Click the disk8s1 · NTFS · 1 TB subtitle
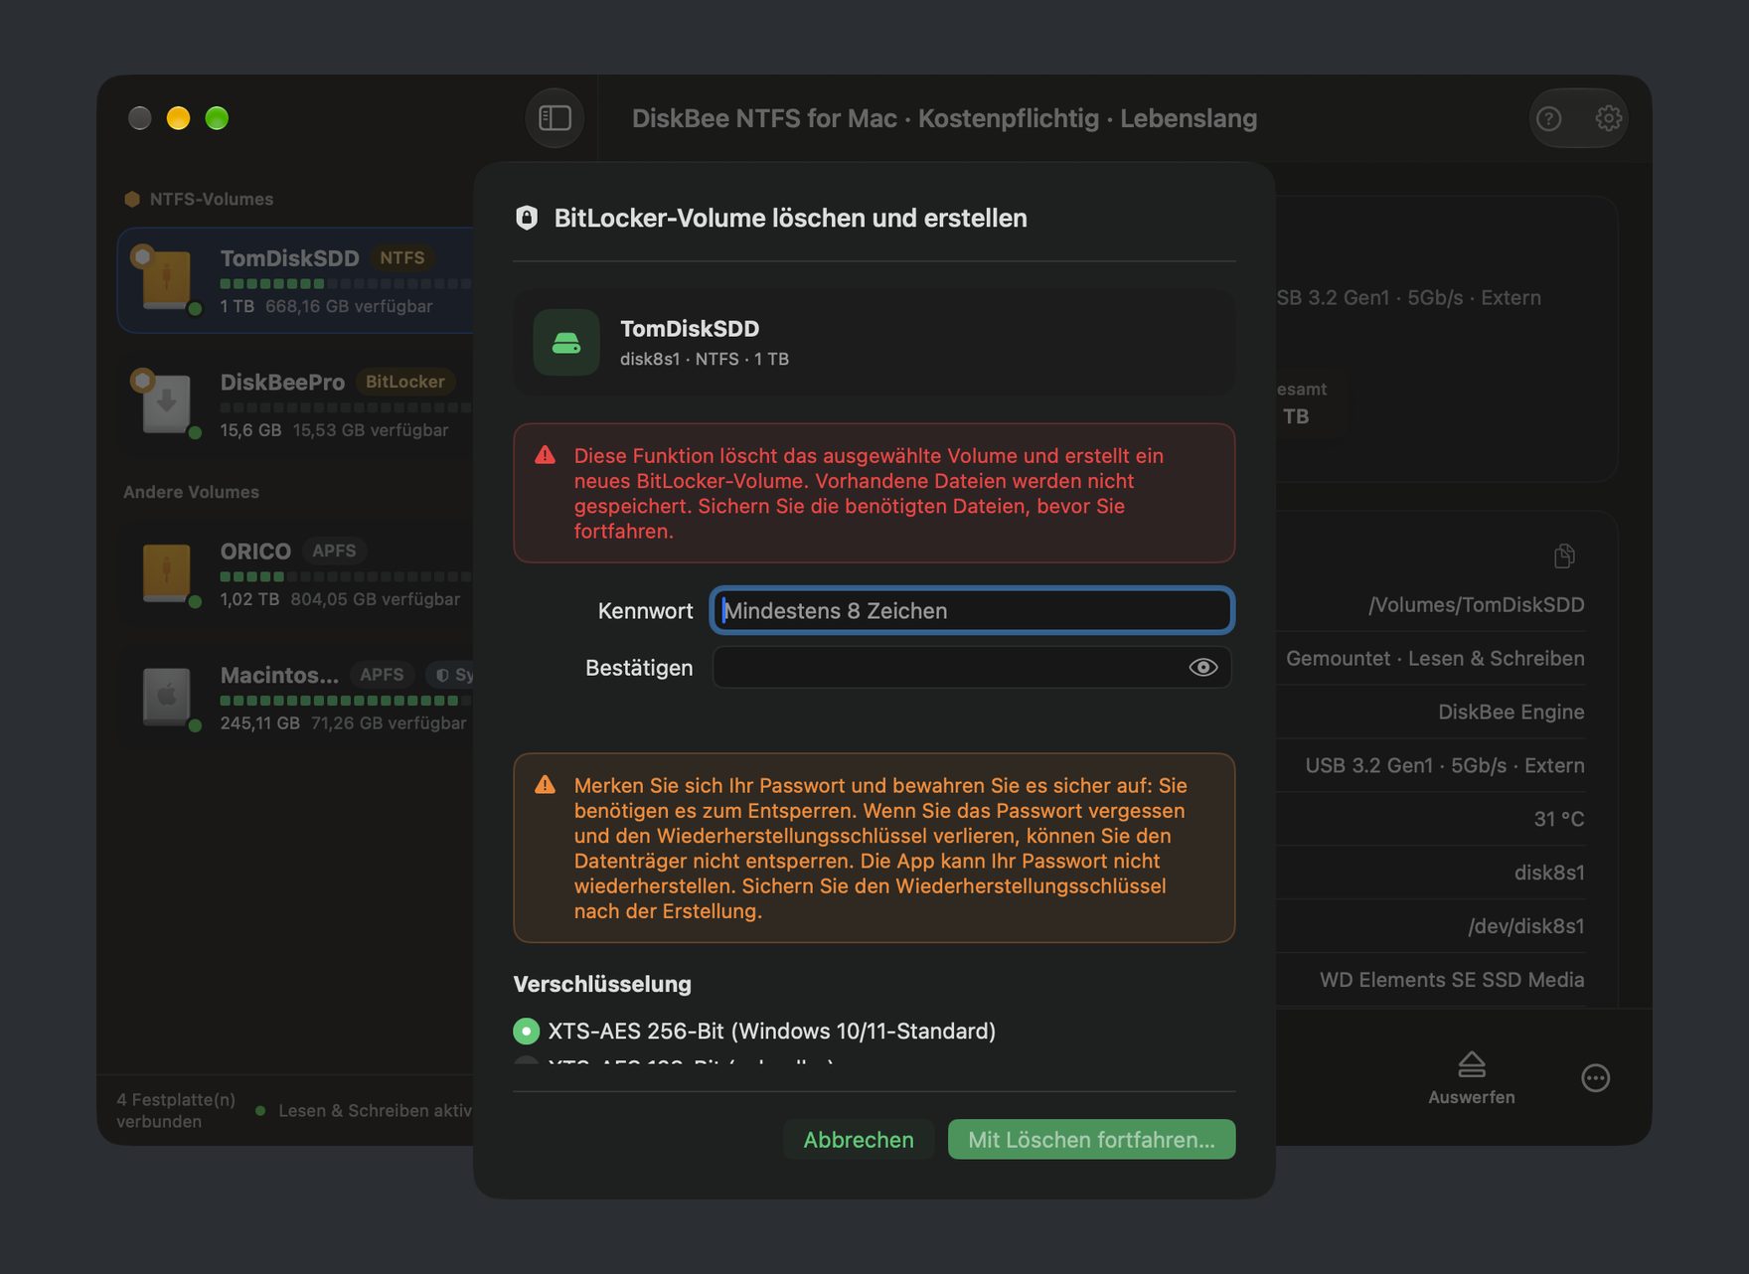This screenshot has width=1749, height=1274. coord(705,359)
